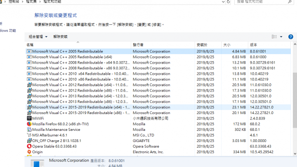Select MSI Afterburner 4.6.1
The height and width of the screenshot is (167, 297).
tap(158, 135)
